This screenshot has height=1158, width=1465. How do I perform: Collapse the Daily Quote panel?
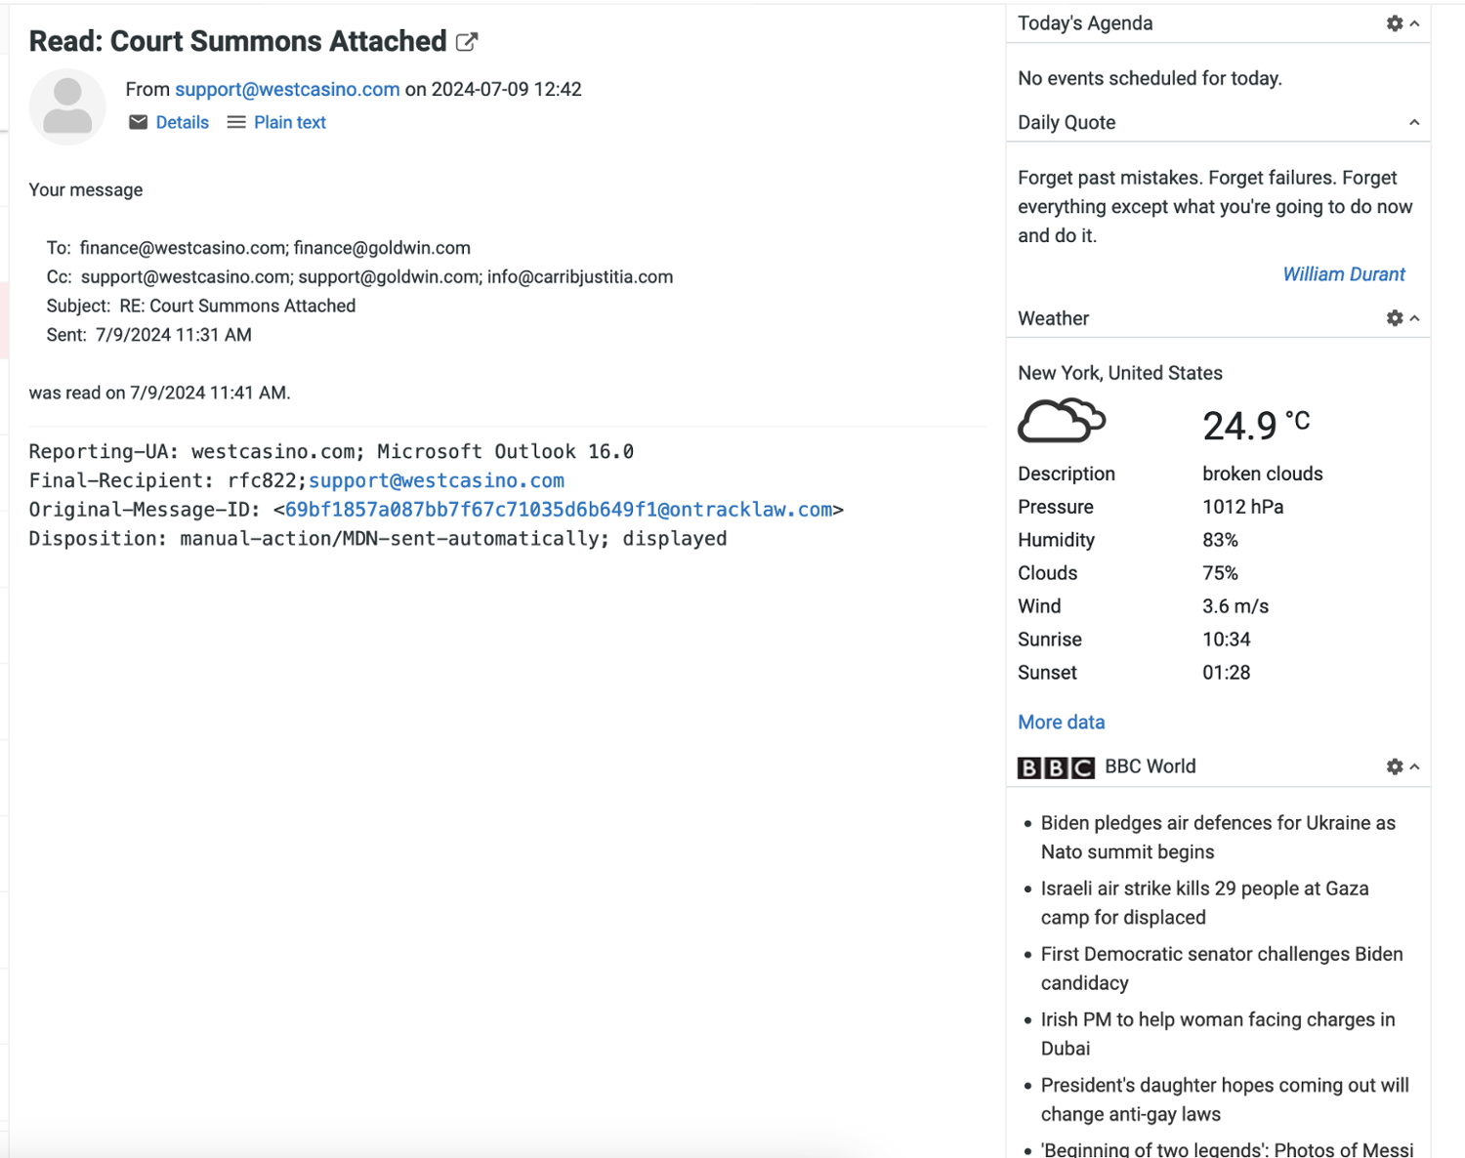[x=1414, y=123]
